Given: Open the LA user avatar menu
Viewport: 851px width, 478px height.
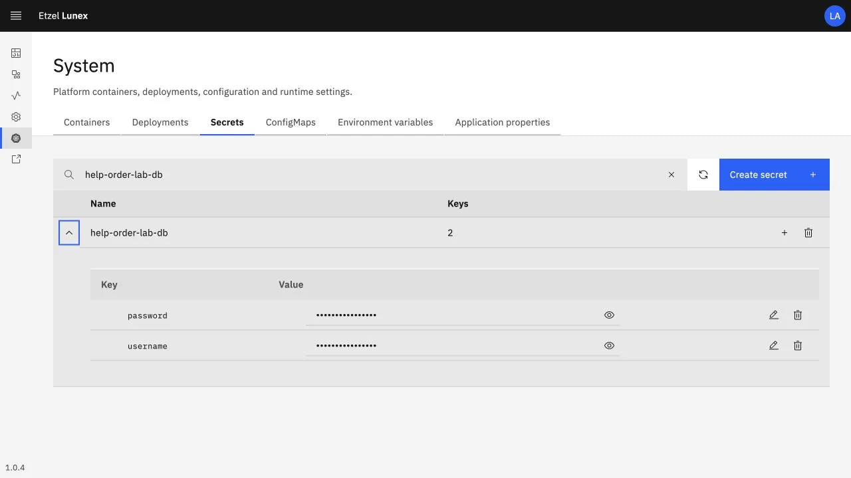Looking at the screenshot, I should click(835, 16).
